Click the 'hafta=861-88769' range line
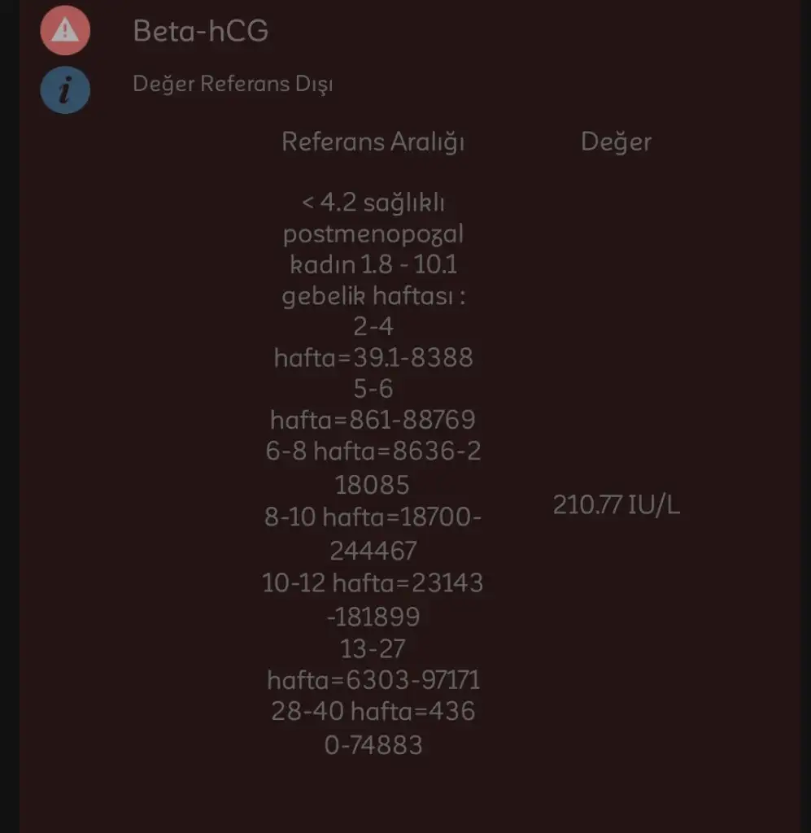811x833 pixels. (373, 420)
